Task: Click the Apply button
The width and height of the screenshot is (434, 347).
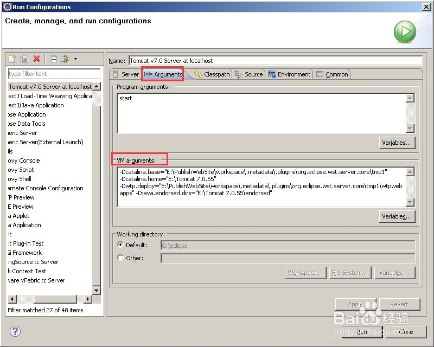Action: point(355,304)
